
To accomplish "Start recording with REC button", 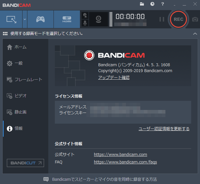I will 178,19.
